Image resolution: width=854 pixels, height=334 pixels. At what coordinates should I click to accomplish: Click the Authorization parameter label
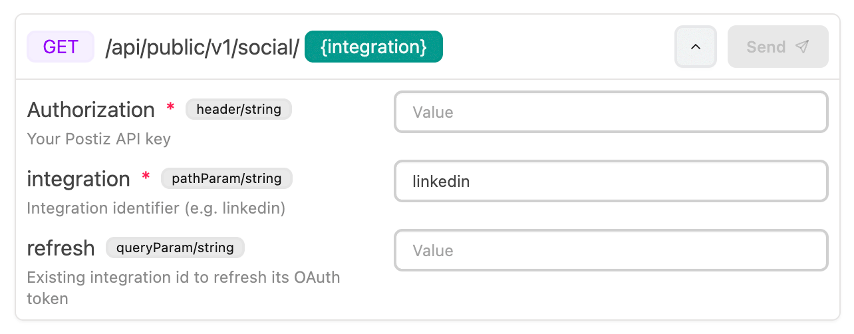[x=90, y=110]
